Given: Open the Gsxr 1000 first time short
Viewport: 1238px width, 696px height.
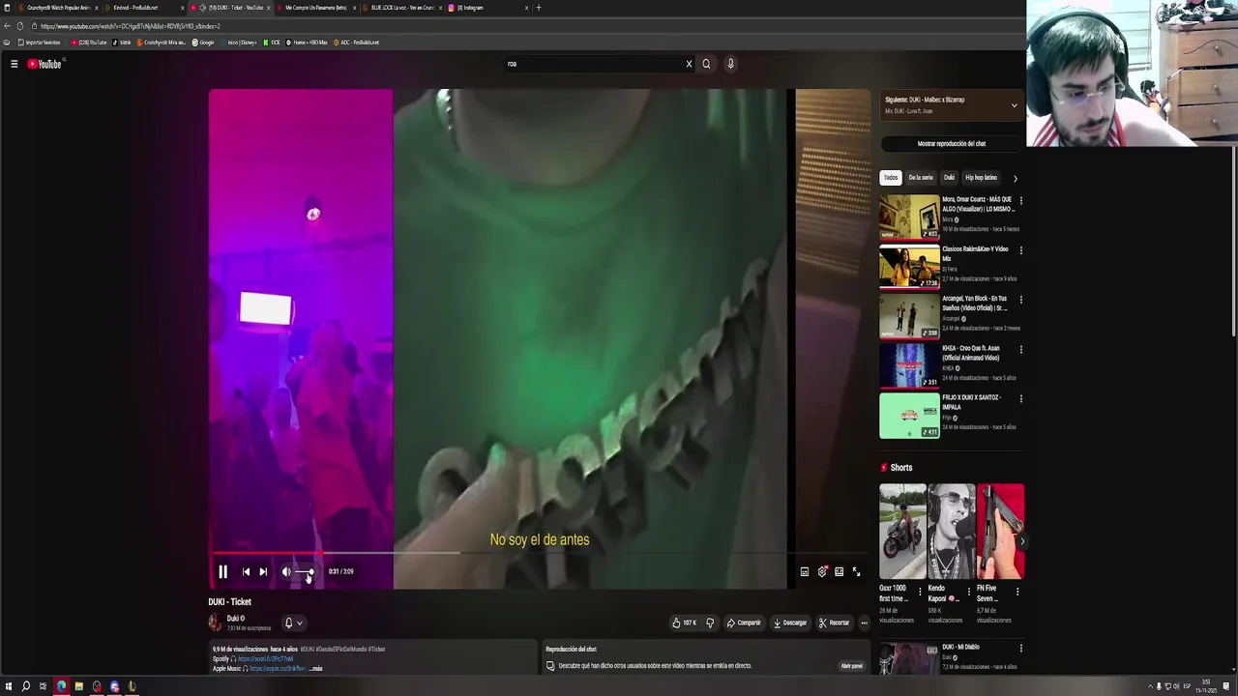Looking at the screenshot, I should pyautogui.click(x=902, y=531).
